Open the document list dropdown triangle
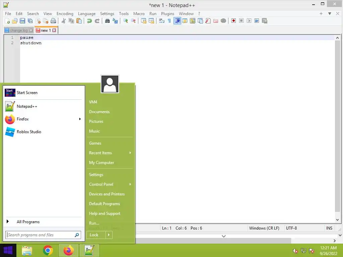The height and width of the screenshot is (257, 343). 330,13
